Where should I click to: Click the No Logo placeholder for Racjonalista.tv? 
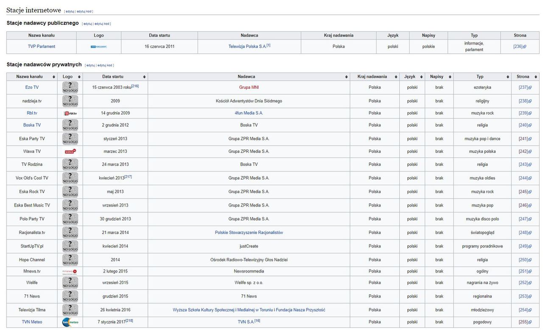70,233
